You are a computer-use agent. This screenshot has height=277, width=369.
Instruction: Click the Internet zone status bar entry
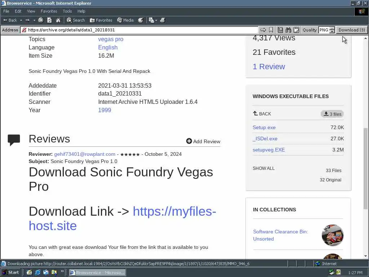(326, 264)
